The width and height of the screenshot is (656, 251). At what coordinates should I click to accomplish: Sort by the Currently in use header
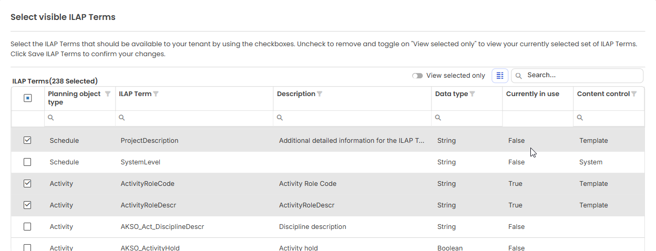[532, 94]
